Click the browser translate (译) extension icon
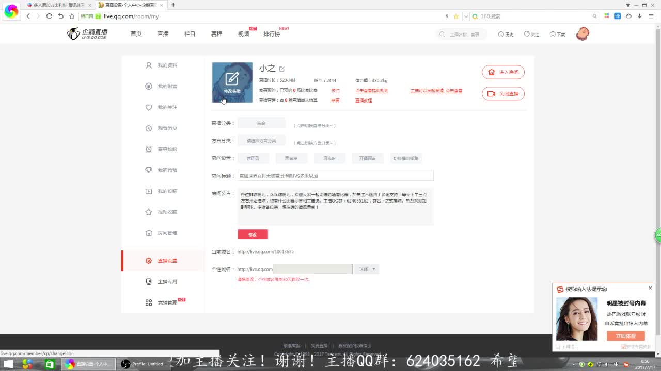This screenshot has width=661, height=371. 617,16
